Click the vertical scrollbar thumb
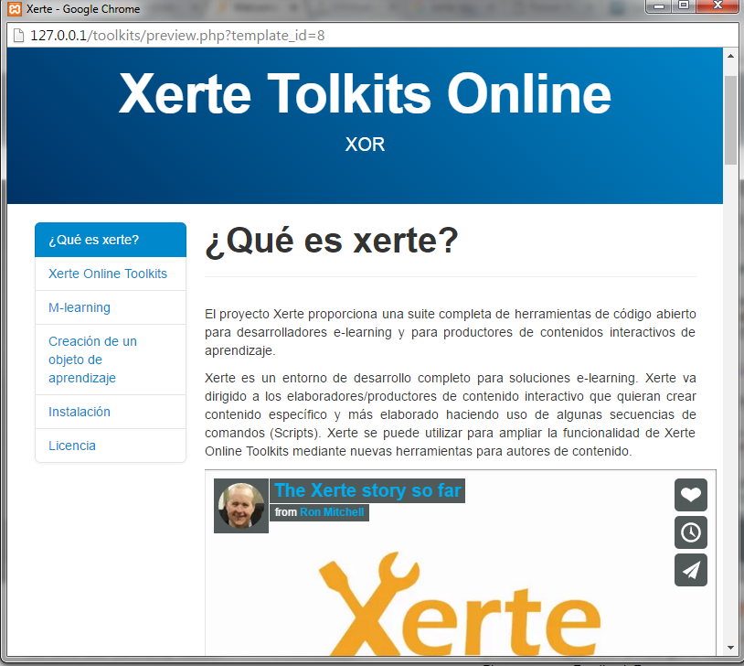Viewport: 744px width, 666px height. [730, 120]
